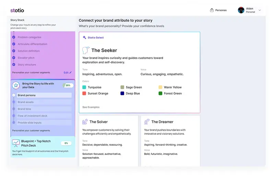Image resolution: width=273 pixels, height=176 pixels.
Task: Click the Stotio Select label
Action: click(96, 37)
